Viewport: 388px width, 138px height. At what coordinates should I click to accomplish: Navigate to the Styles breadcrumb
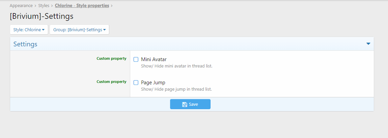coord(44,6)
